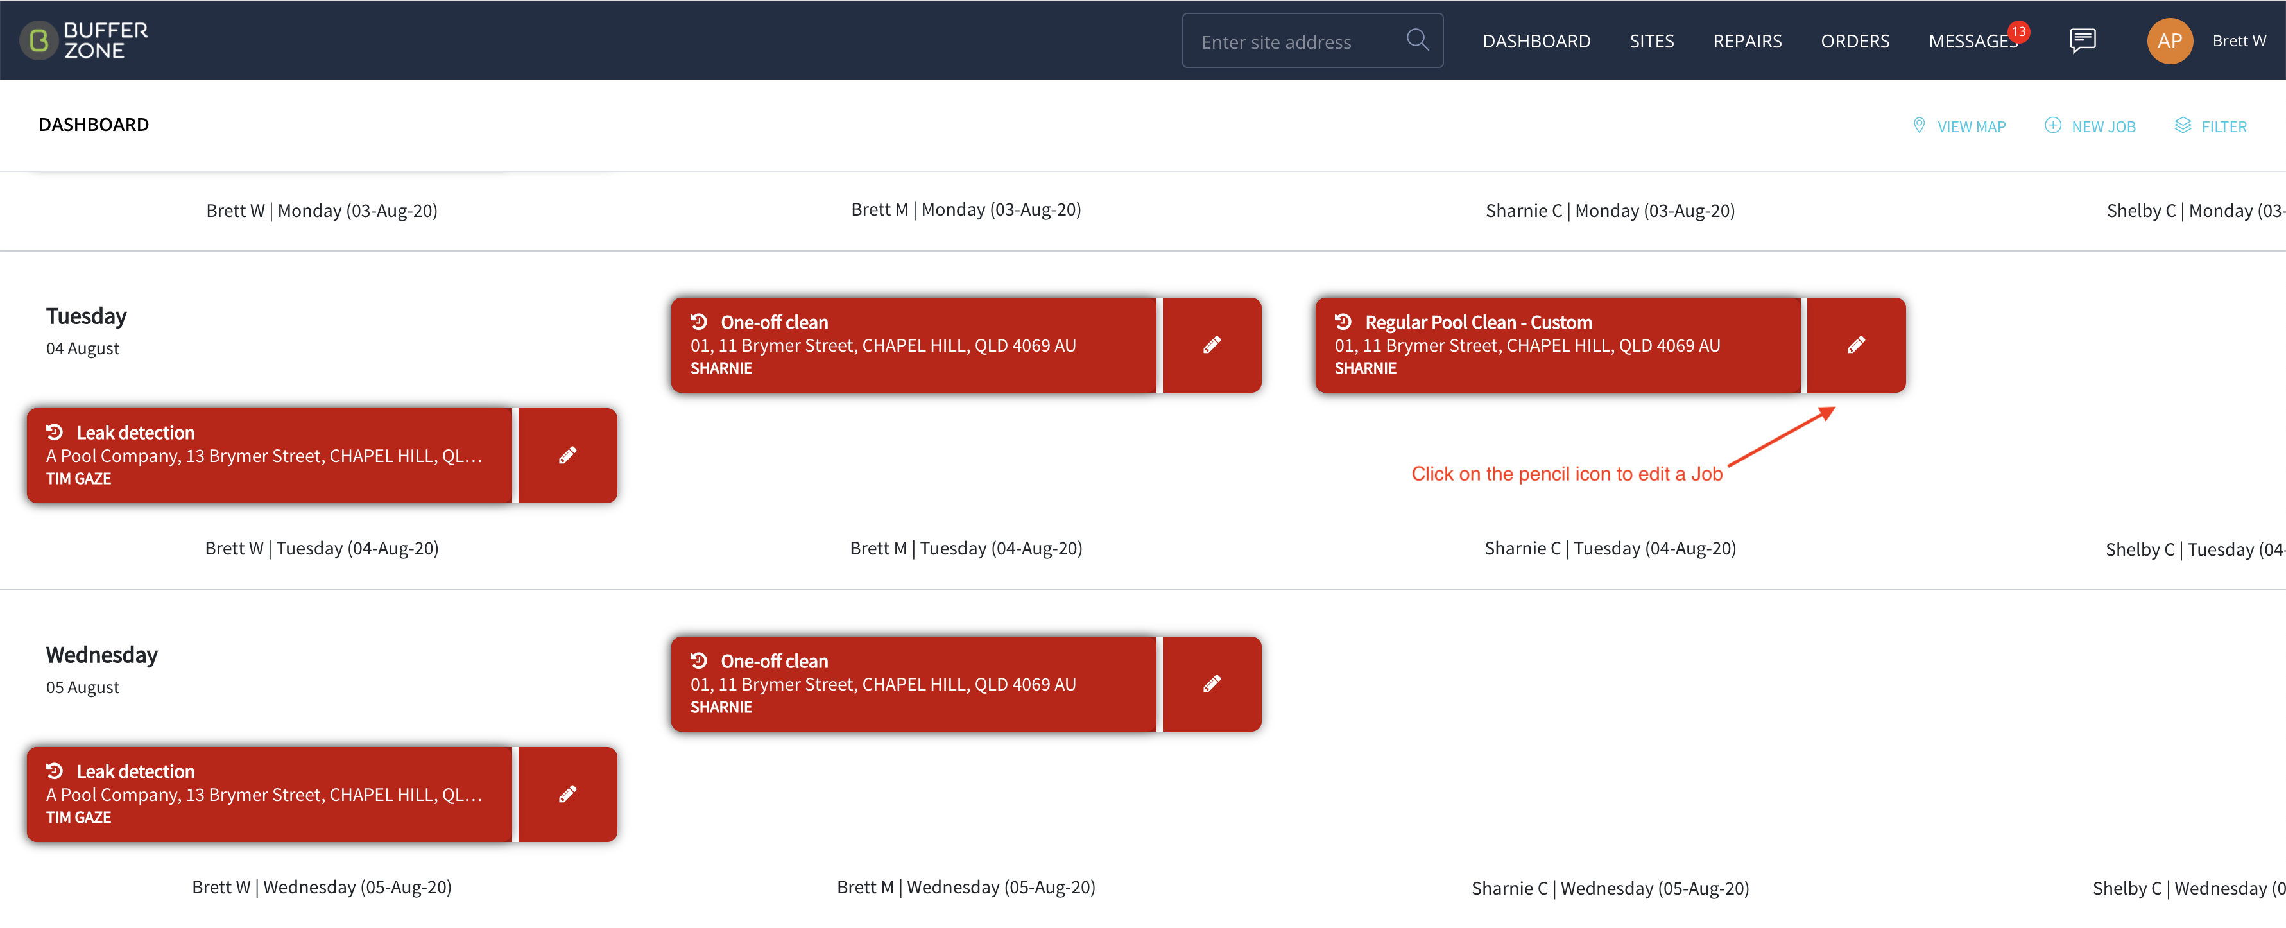Screen dimensions: 2286x928
Task: Click the Tuesday day heading
Action: [86, 316]
